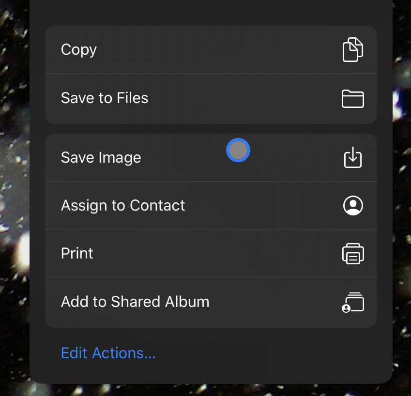Choose Copy from the share menu
The width and height of the screenshot is (411, 396).
tap(211, 49)
